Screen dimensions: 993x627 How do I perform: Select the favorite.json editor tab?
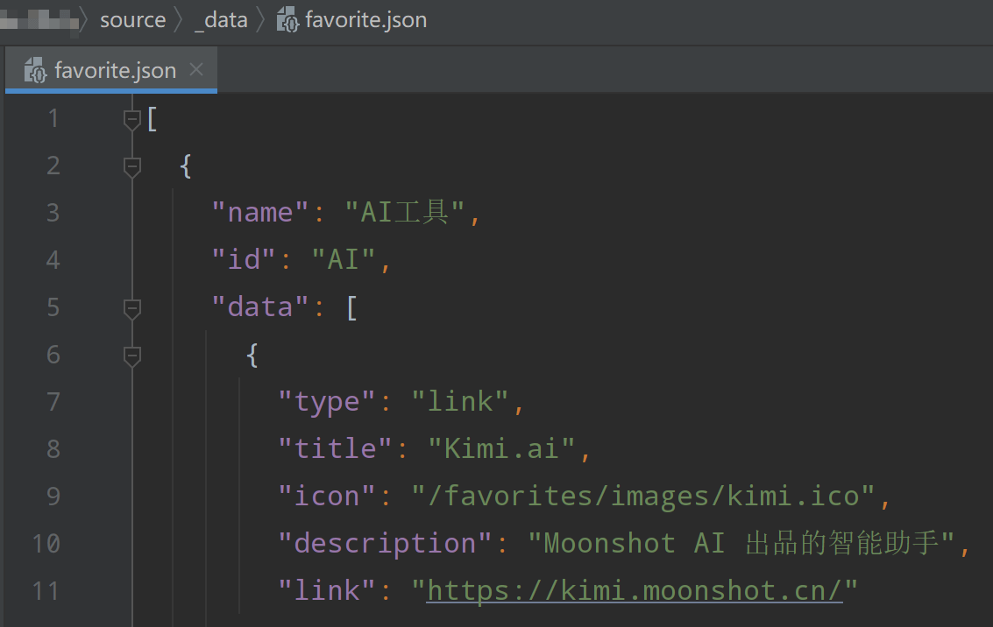115,70
